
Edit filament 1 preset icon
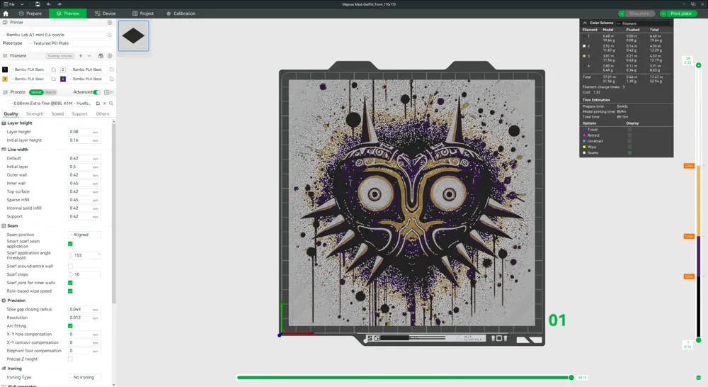[54, 69]
